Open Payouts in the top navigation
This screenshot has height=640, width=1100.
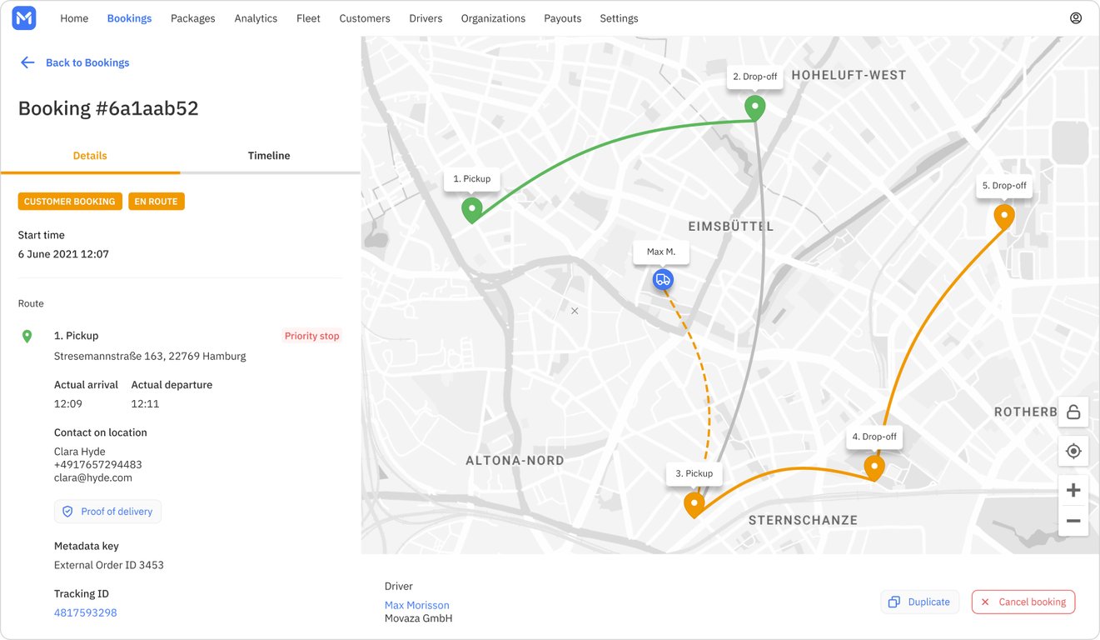coord(563,18)
